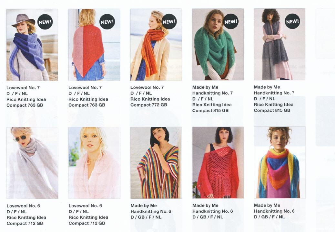Click the NEW badge on blue scarf photo

click(45, 22)
